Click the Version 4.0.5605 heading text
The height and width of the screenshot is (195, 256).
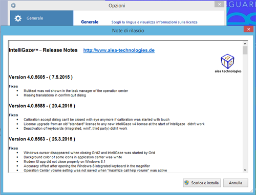40,77
